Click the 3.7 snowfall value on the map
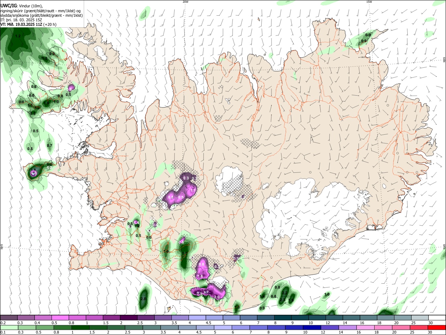The height and width of the screenshot is (335, 446). tap(206, 292)
